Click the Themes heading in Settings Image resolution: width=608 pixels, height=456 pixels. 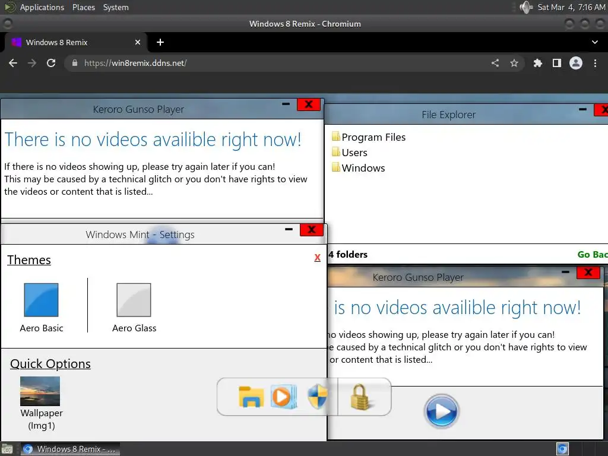(29, 260)
